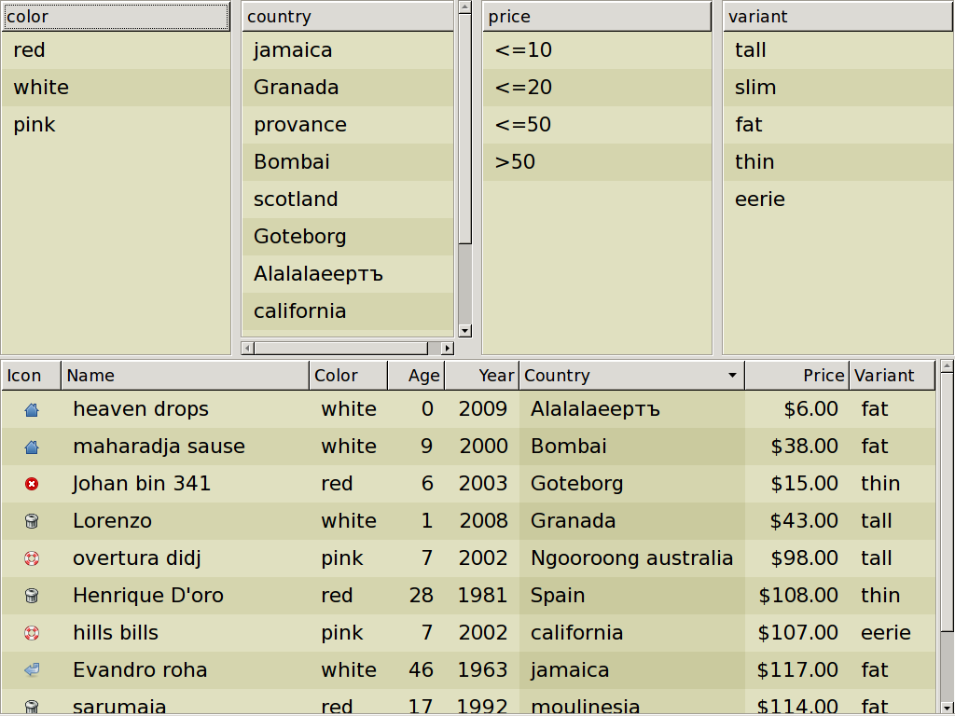Click the house icon in maharadja sause row
The image size is (955, 716).
pos(32,447)
